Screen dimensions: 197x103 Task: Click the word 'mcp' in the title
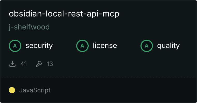tap(111, 14)
